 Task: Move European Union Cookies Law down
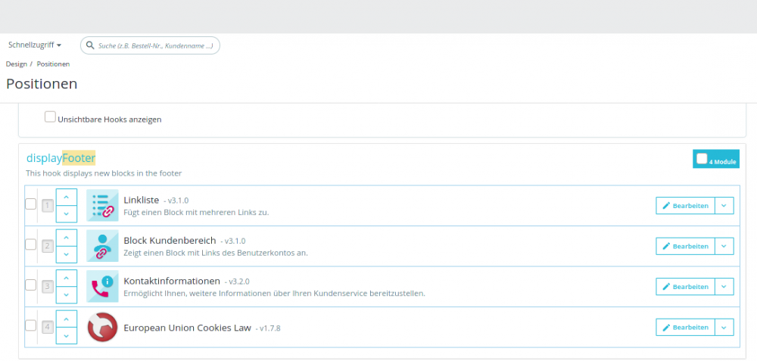coord(67,335)
